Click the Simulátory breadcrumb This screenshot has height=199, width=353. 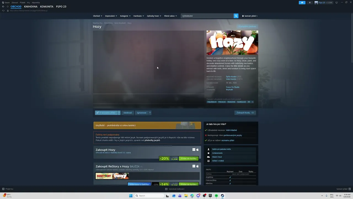(x=108, y=23)
